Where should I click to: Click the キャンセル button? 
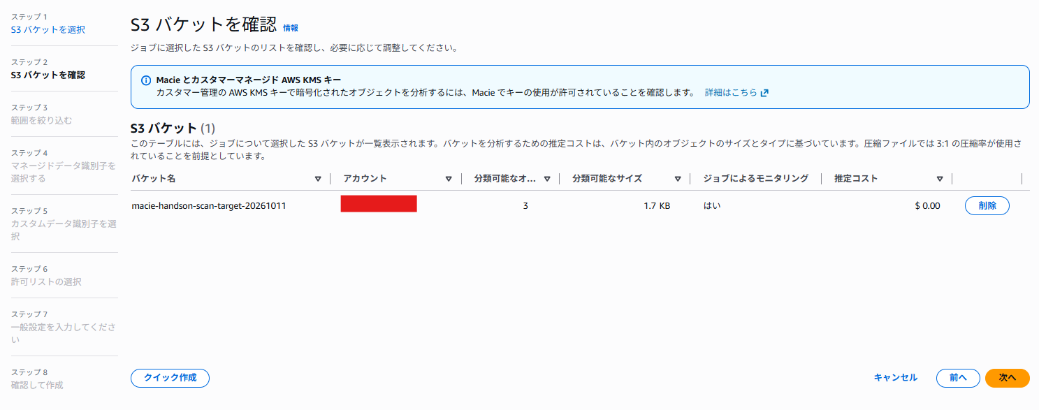pos(896,378)
